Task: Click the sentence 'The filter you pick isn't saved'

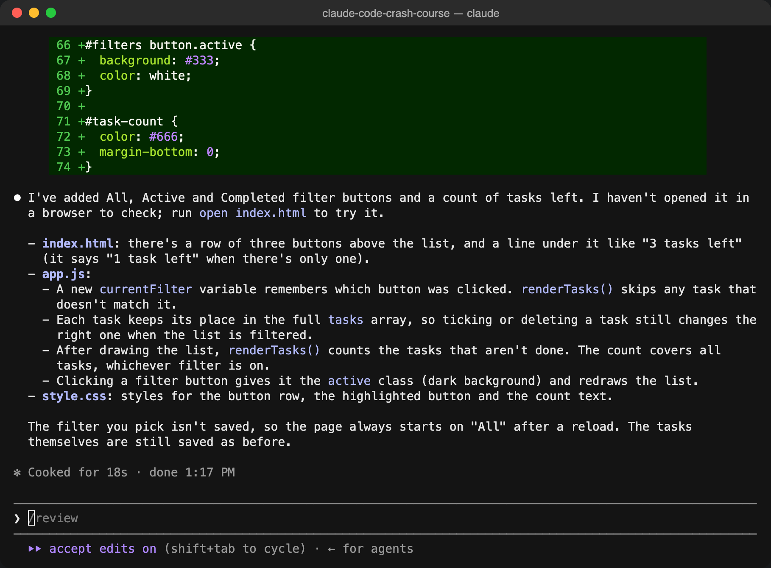Action: click(x=142, y=426)
